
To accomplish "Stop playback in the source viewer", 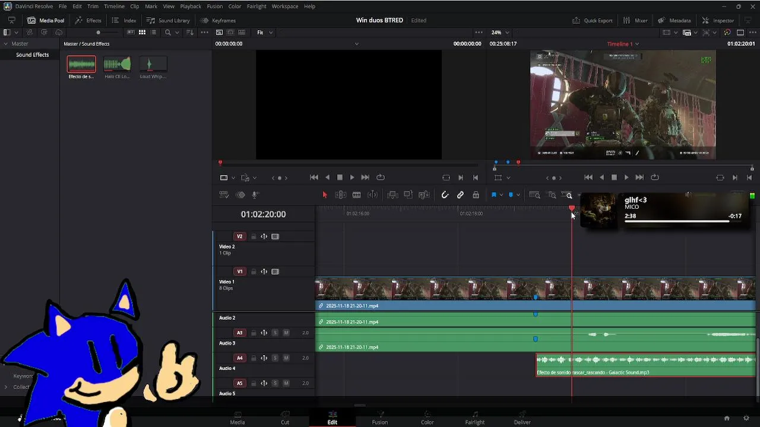I will point(340,177).
